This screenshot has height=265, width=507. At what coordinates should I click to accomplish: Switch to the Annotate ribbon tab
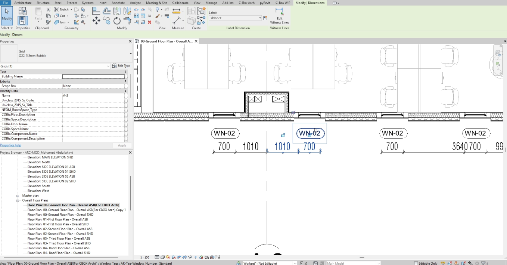point(118,3)
